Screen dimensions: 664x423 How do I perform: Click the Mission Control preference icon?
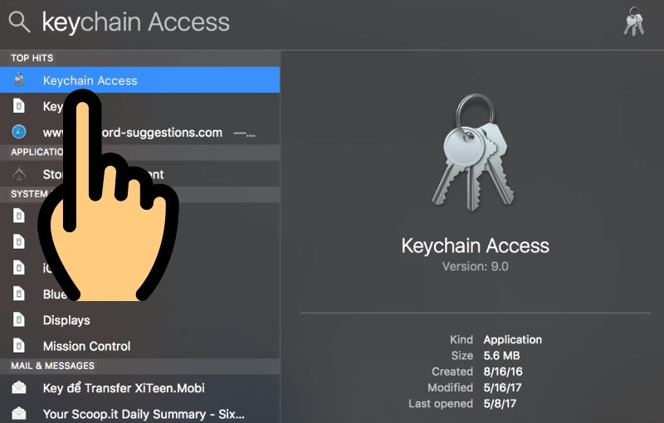click(x=19, y=346)
